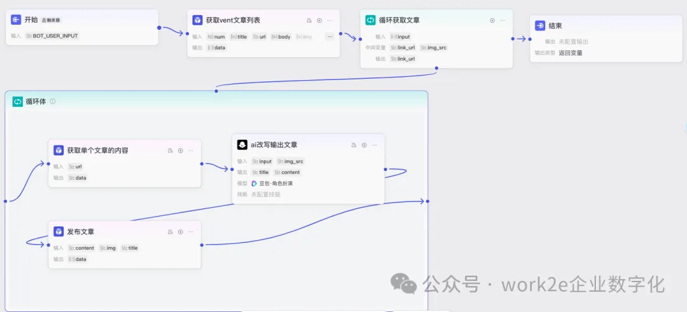Viewport: 687px width, 312px height.
Task: Select the 循环体 container title
Action: [36, 102]
